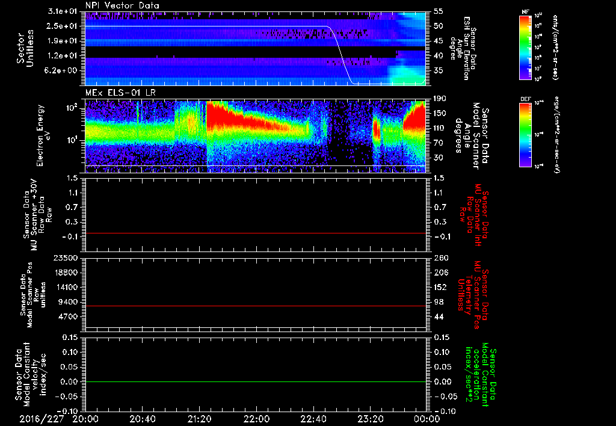Click the 00:00 time axis label
Screen dimensions: 616x426
(427, 419)
